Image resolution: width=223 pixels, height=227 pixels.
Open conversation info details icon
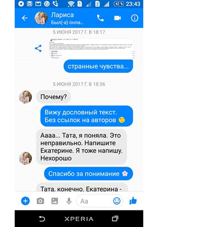click(135, 18)
